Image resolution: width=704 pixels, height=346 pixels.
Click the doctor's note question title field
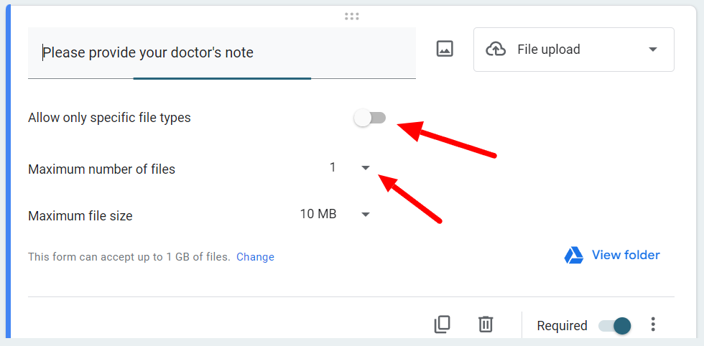pyautogui.click(x=222, y=53)
